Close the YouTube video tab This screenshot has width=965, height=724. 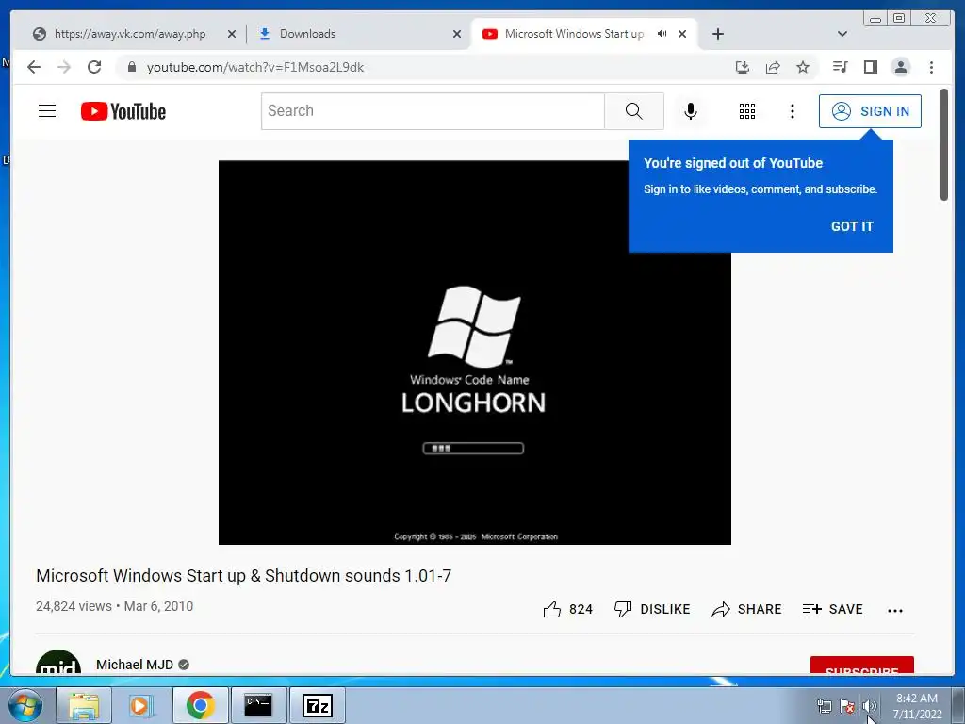pos(682,34)
